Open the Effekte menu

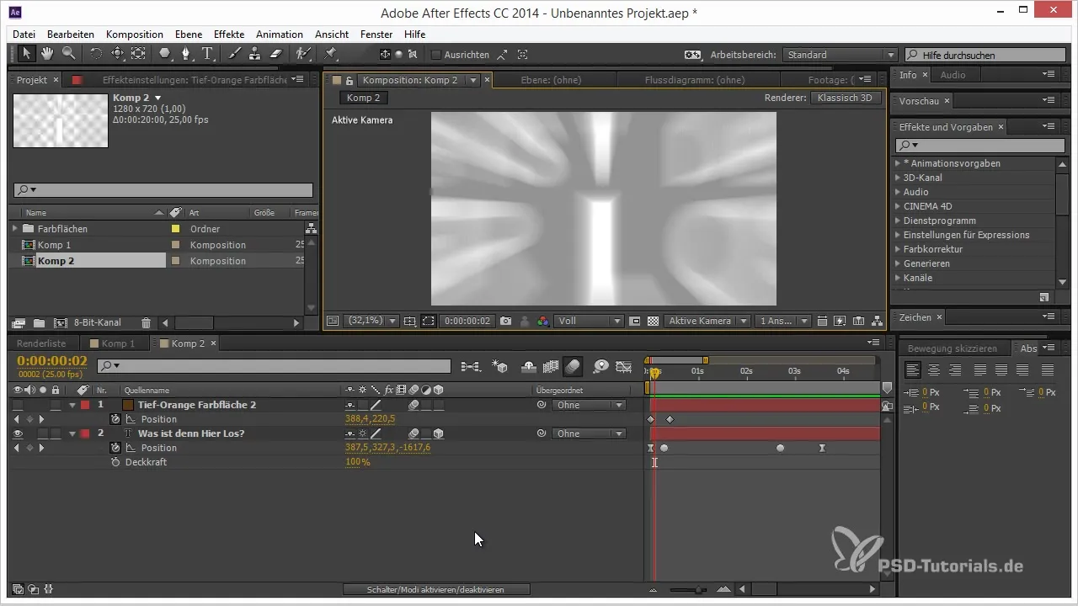tap(229, 35)
